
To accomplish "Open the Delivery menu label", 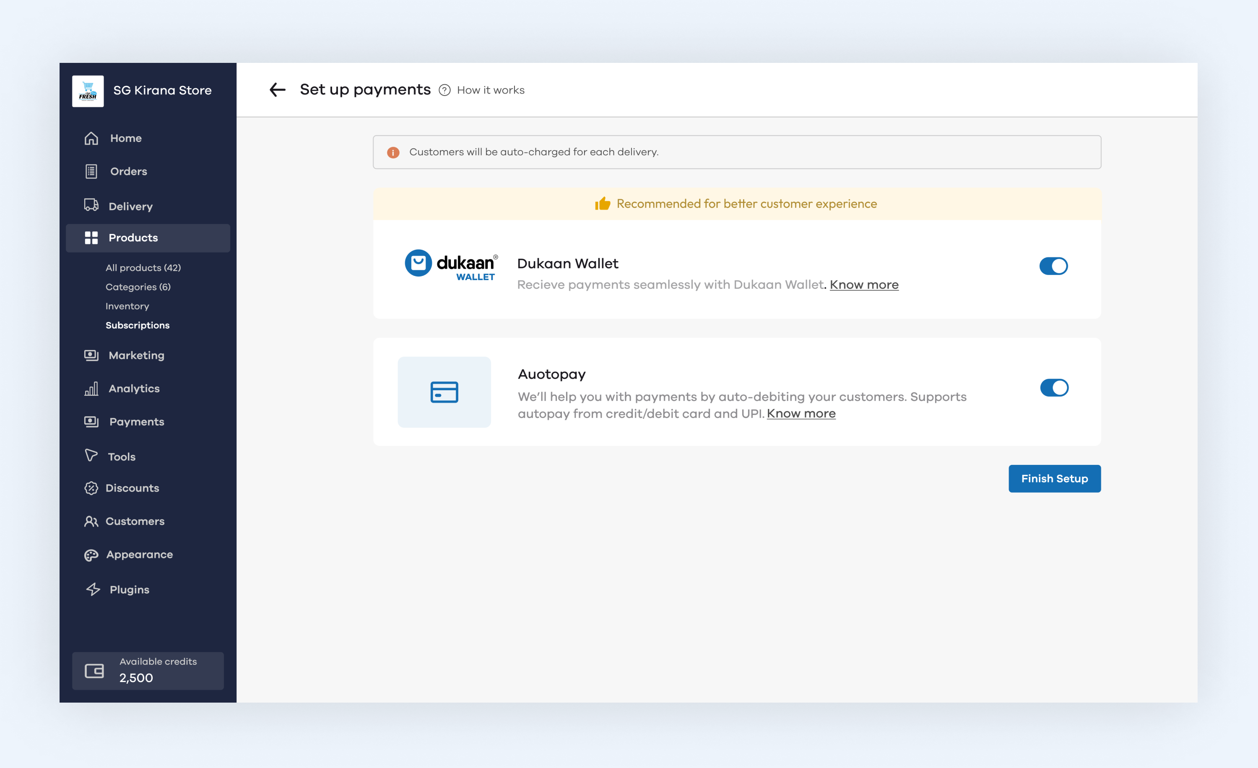I will [x=131, y=207].
